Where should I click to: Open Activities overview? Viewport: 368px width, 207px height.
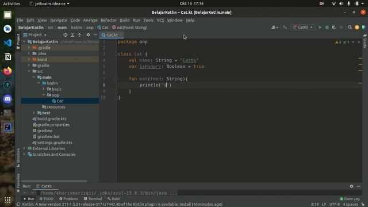pos(11,3)
